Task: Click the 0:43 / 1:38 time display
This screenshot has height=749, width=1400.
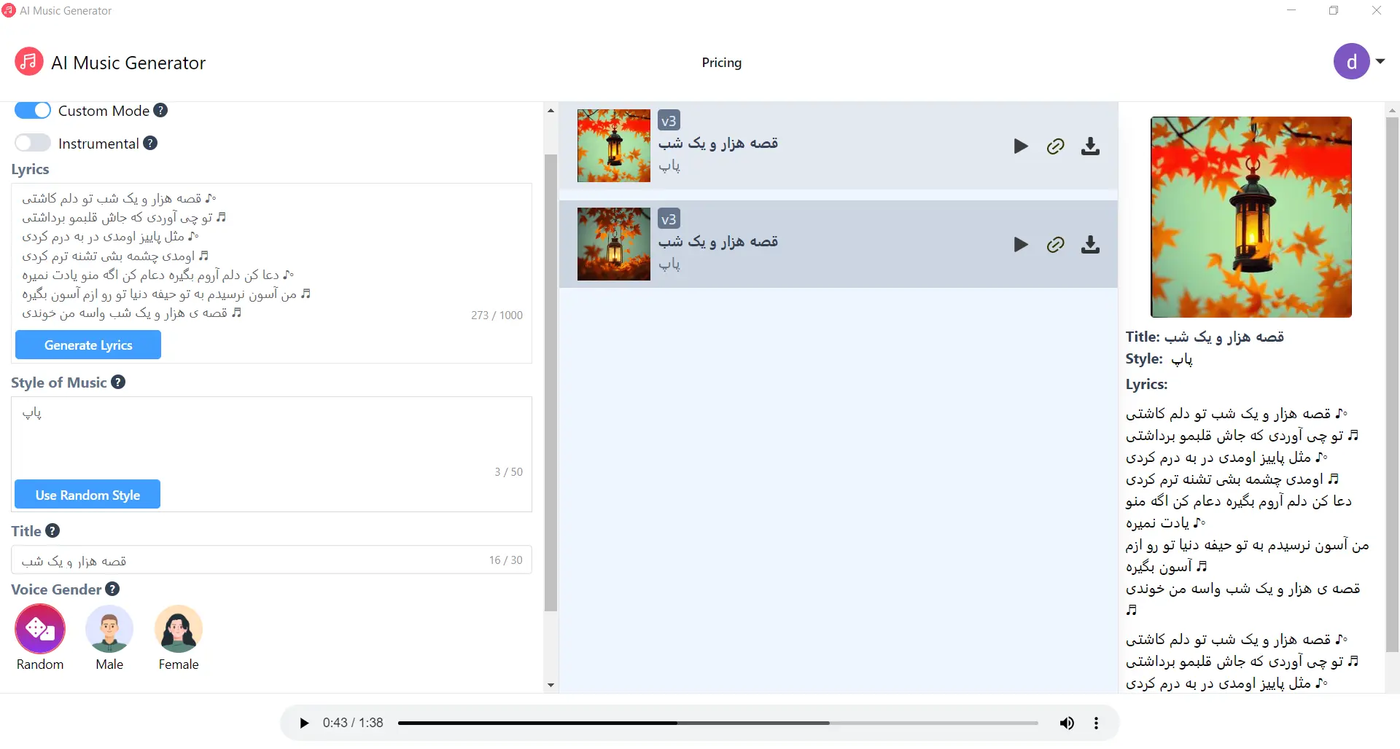Action: tap(353, 723)
